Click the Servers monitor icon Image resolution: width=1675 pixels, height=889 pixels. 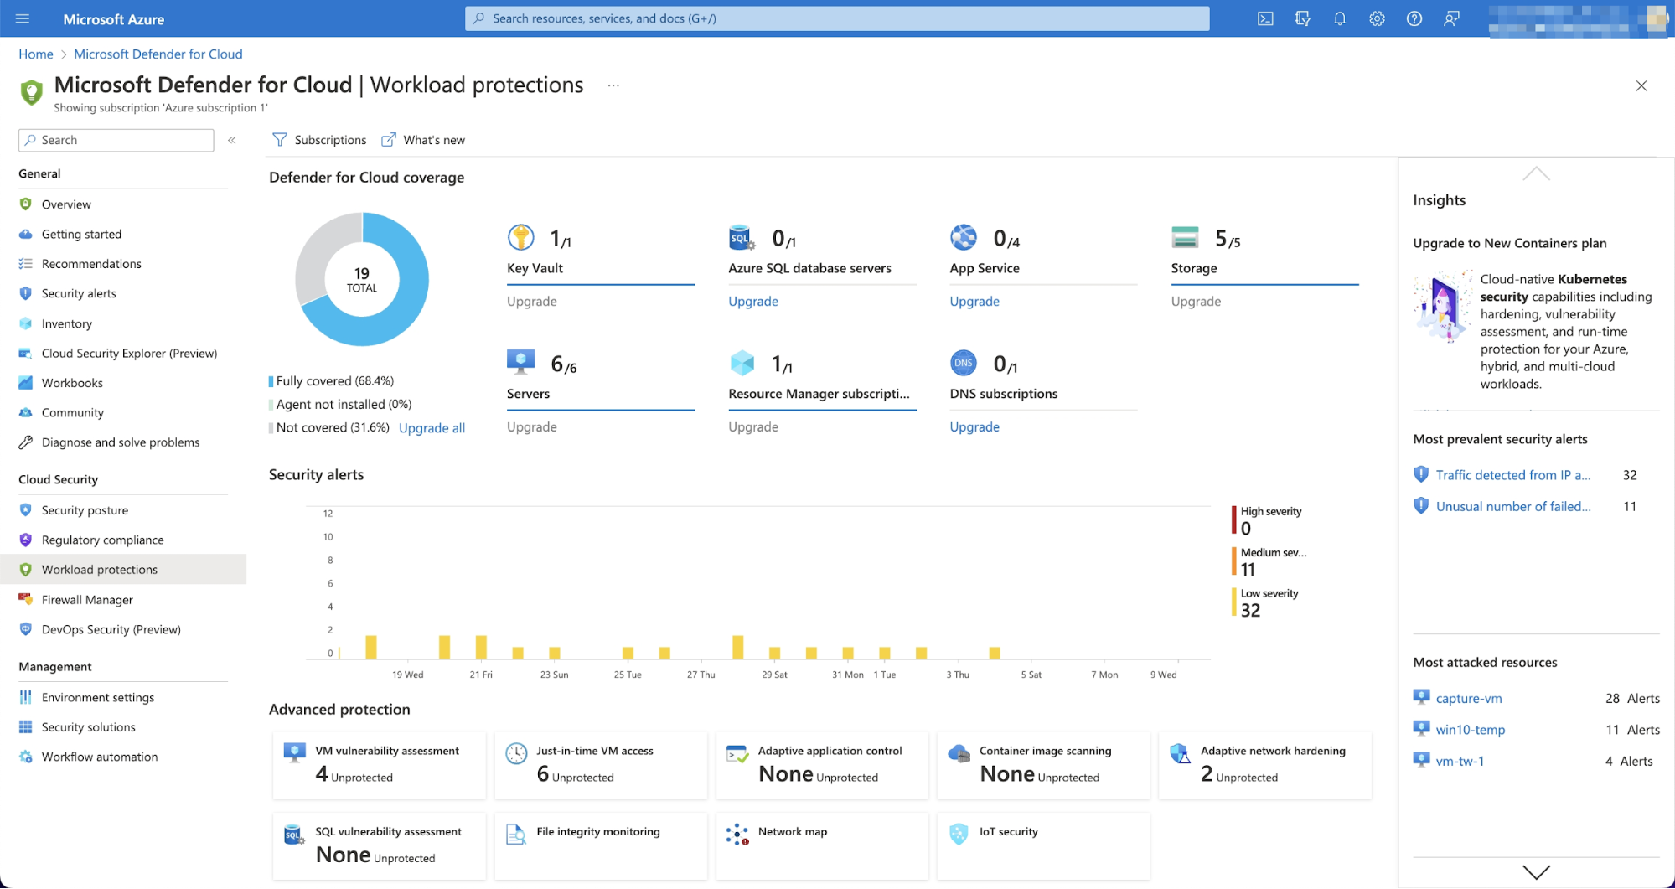521,362
